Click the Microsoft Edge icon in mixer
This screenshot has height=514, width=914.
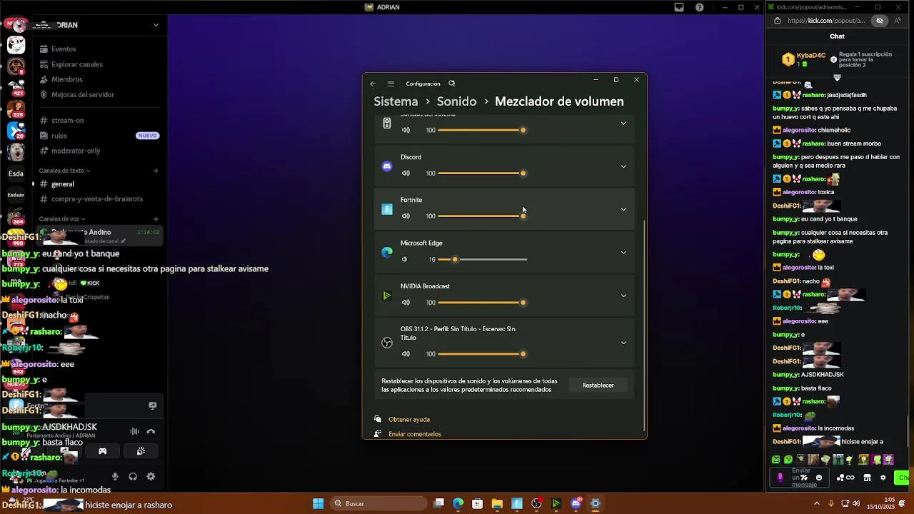387,252
